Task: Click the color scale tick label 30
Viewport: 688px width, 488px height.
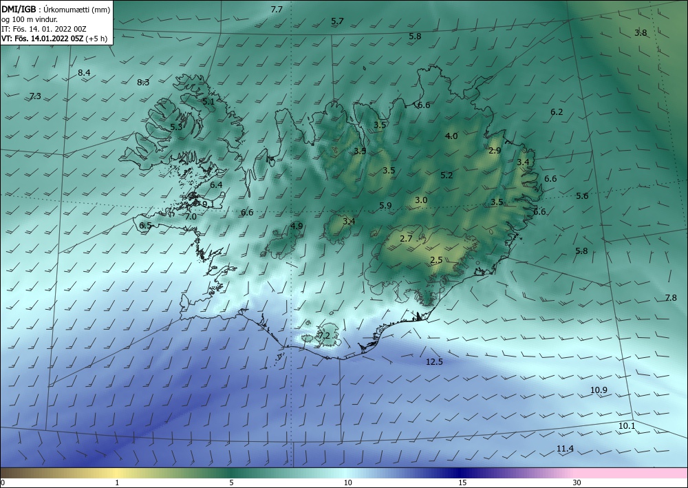Action: 577,483
